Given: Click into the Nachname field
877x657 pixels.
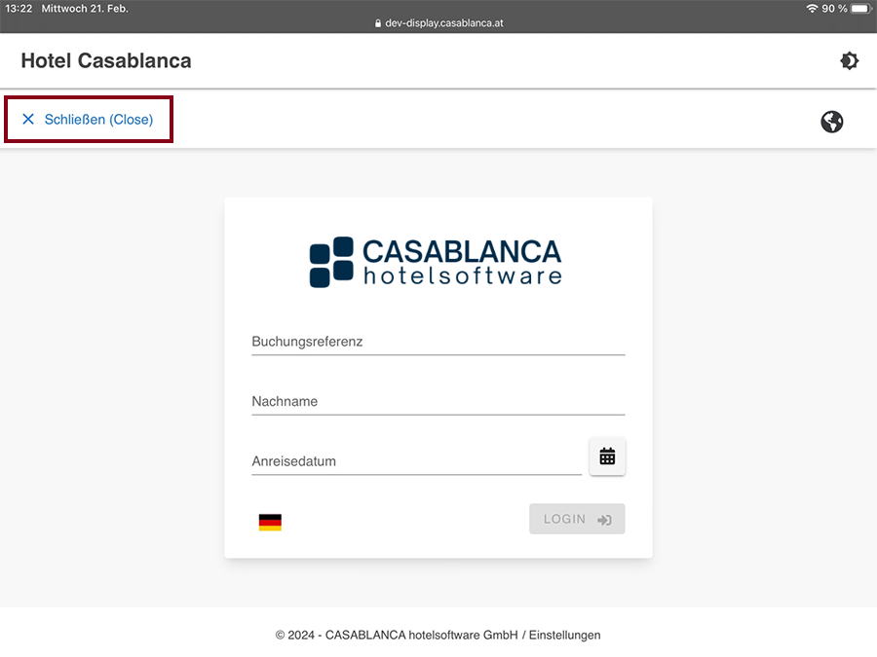Looking at the screenshot, I should [438, 402].
